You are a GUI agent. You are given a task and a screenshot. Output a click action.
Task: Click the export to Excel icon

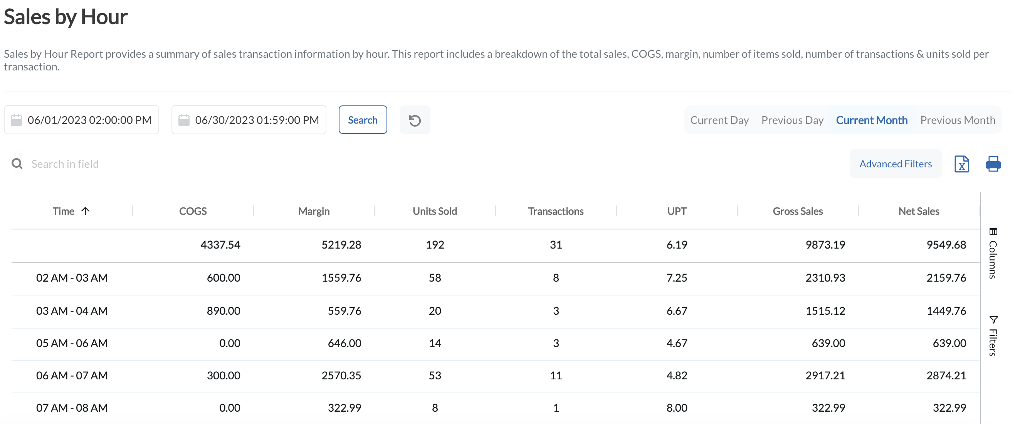point(961,164)
